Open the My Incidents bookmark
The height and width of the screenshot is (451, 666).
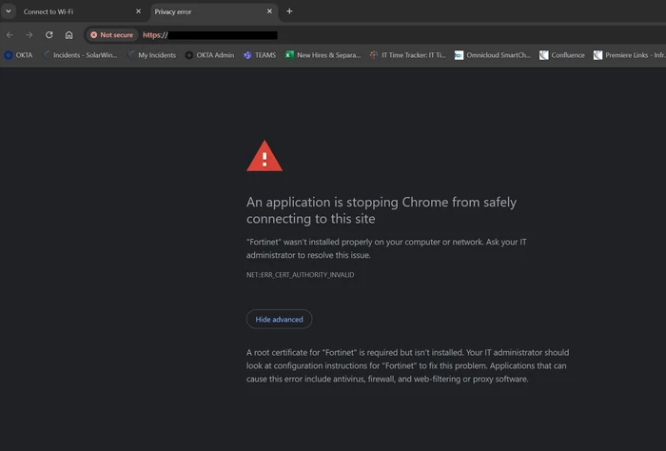click(151, 55)
